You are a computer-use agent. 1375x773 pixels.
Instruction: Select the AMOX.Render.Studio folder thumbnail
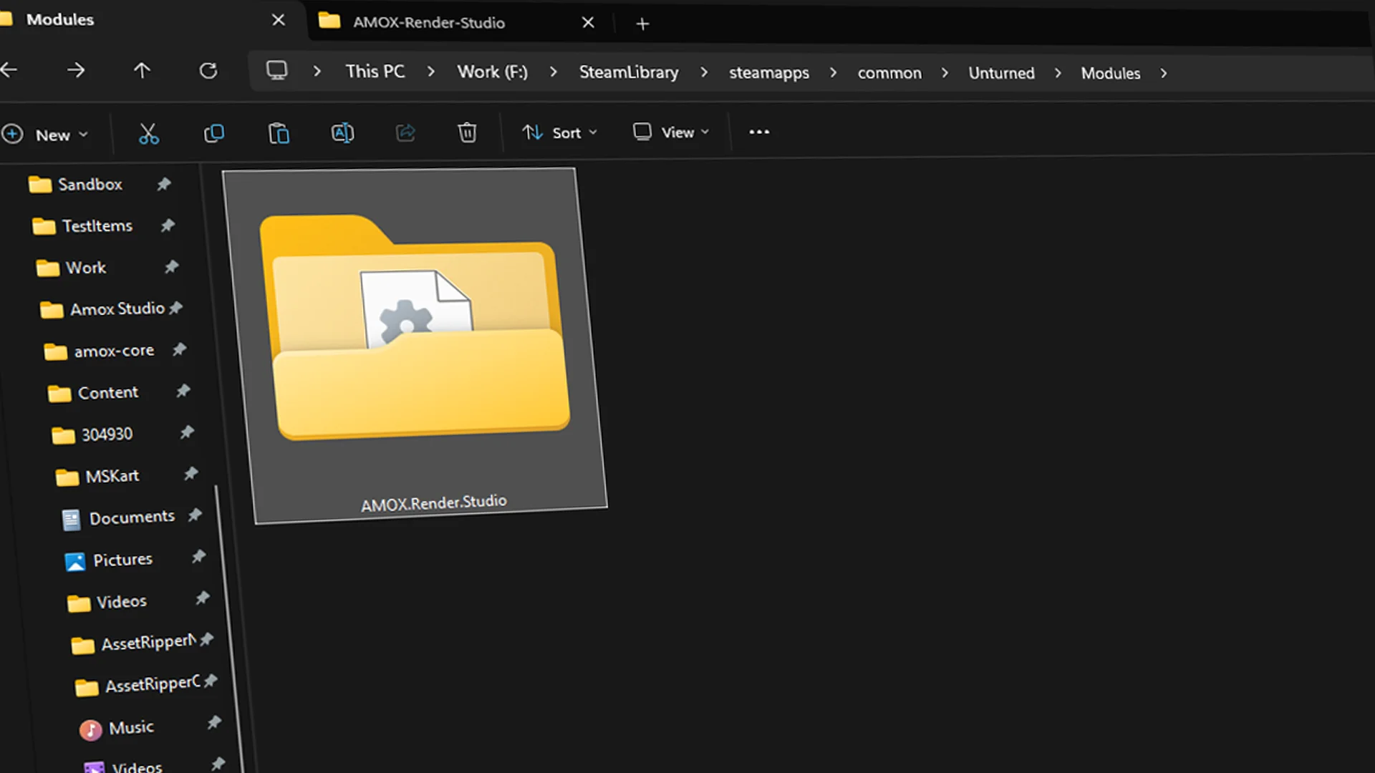pos(415,346)
